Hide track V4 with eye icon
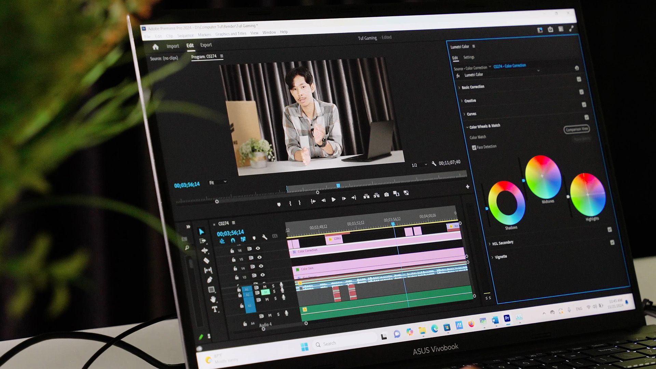The image size is (656, 369). [261, 266]
